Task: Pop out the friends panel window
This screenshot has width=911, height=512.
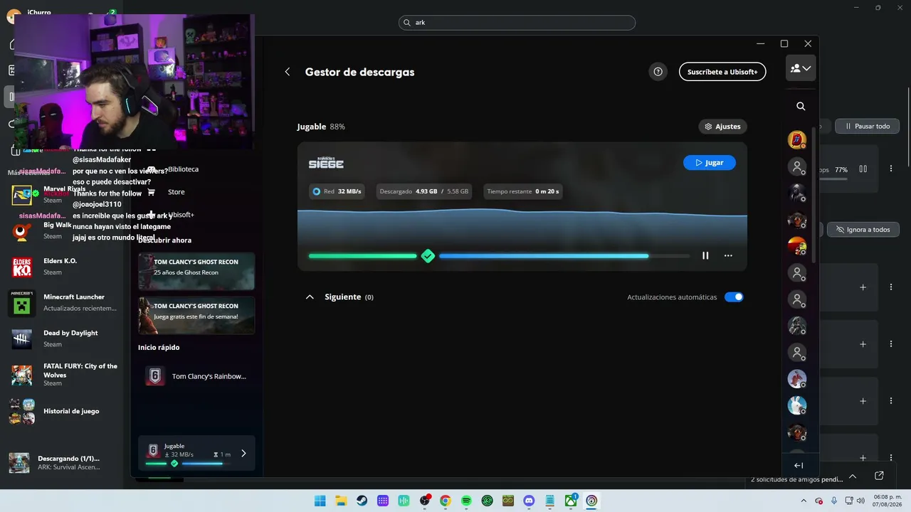Action: tap(880, 476)
